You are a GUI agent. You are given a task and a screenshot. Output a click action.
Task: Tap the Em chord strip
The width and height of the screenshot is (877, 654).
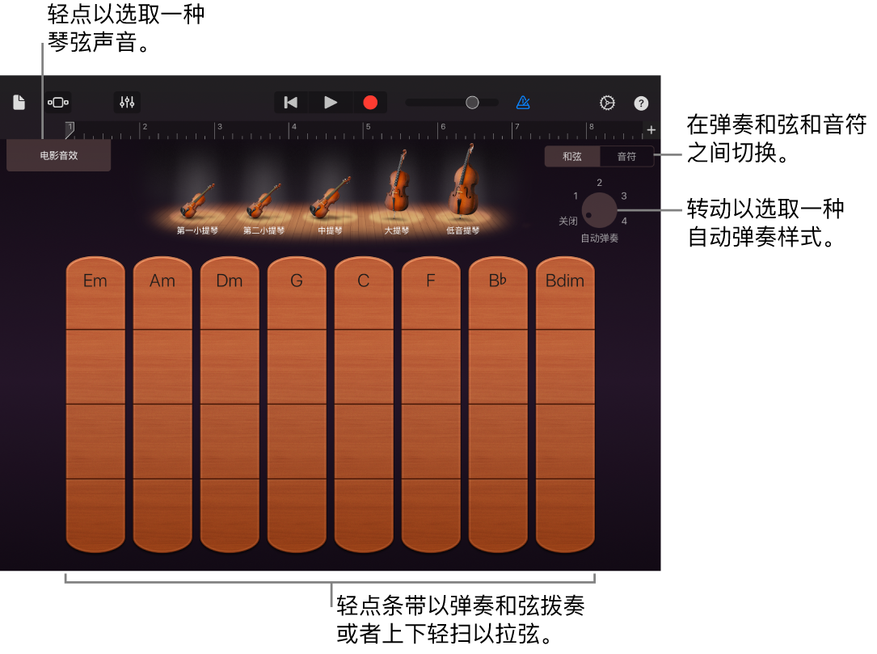tap(95, 404)
